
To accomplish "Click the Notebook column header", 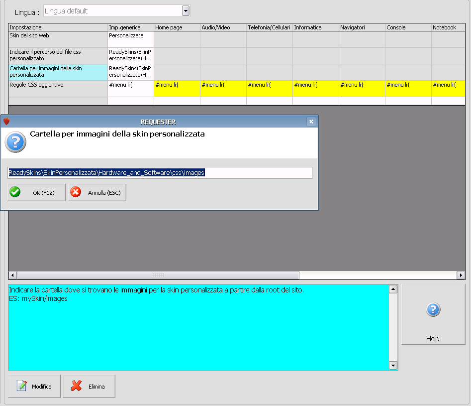I will [x=448, y=27].
